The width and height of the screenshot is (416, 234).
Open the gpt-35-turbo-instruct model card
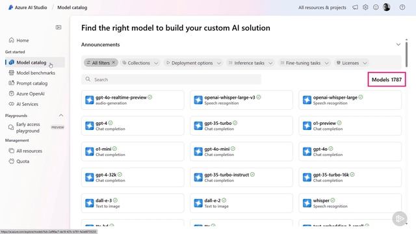[241, 177]
